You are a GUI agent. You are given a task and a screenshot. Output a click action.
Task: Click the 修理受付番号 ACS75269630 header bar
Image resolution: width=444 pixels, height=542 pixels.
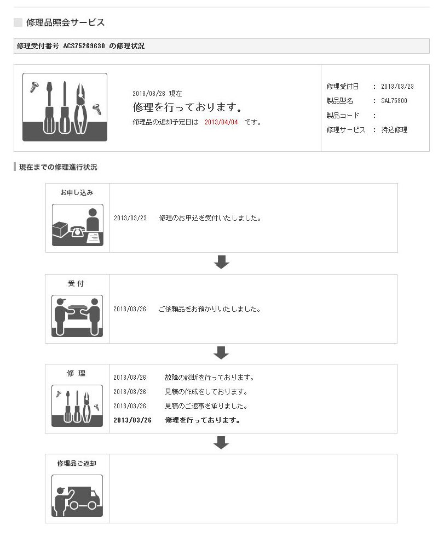(x=221, y=46)
